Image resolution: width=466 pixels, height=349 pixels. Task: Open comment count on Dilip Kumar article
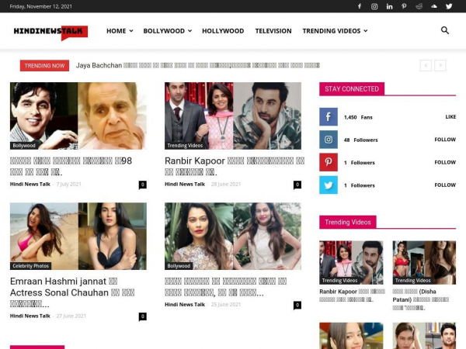click(x=143, y=185)
